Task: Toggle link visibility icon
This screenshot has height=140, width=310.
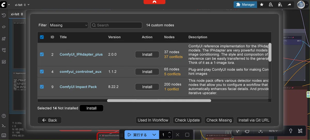Action: click(300, 131)
